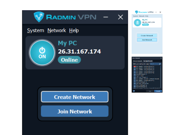This screenshot has width=184, height=135.
Task: Click Create Network in light-theme window
Action: point(147,36)
